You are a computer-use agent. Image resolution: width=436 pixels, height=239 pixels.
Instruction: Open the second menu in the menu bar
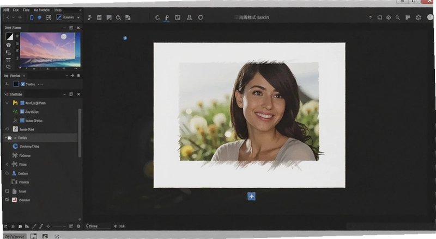(16, 10)
